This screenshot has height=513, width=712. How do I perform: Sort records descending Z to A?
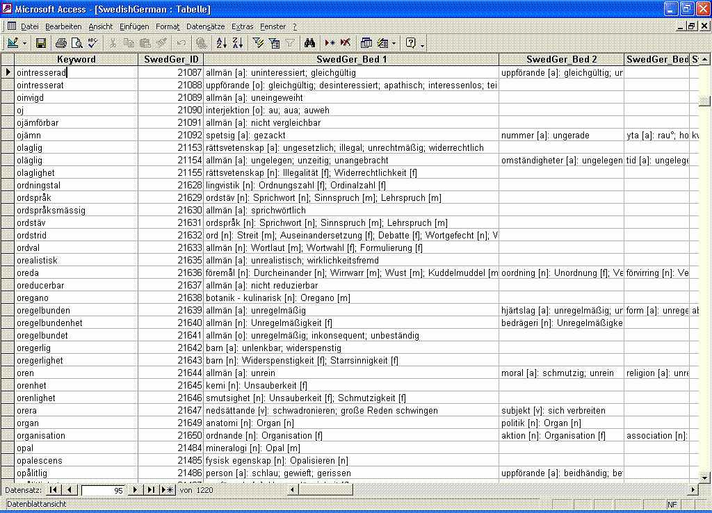[x=238, y=43]
